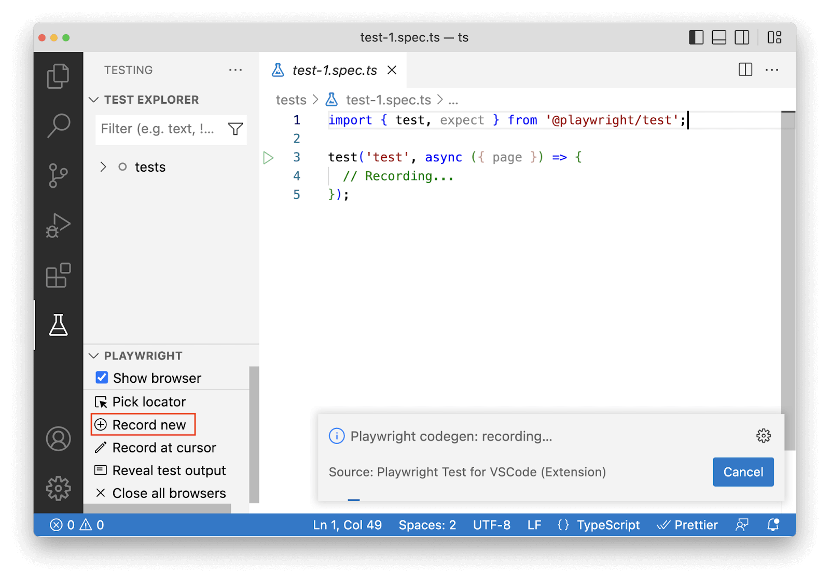Collapse the TEST EXPLORER section

94,100
